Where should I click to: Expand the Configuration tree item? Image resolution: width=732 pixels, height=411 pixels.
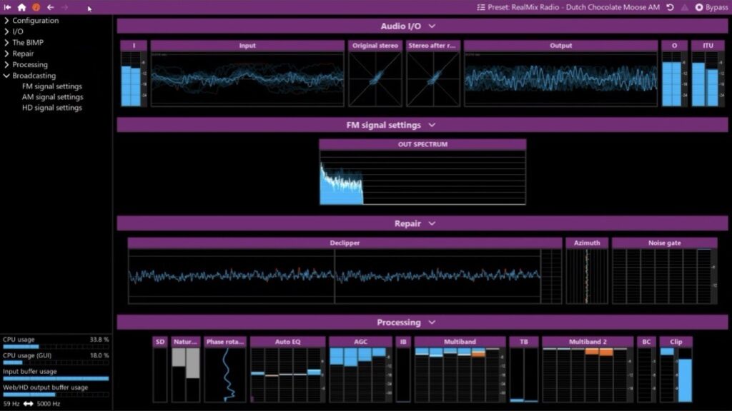[7, 20]
